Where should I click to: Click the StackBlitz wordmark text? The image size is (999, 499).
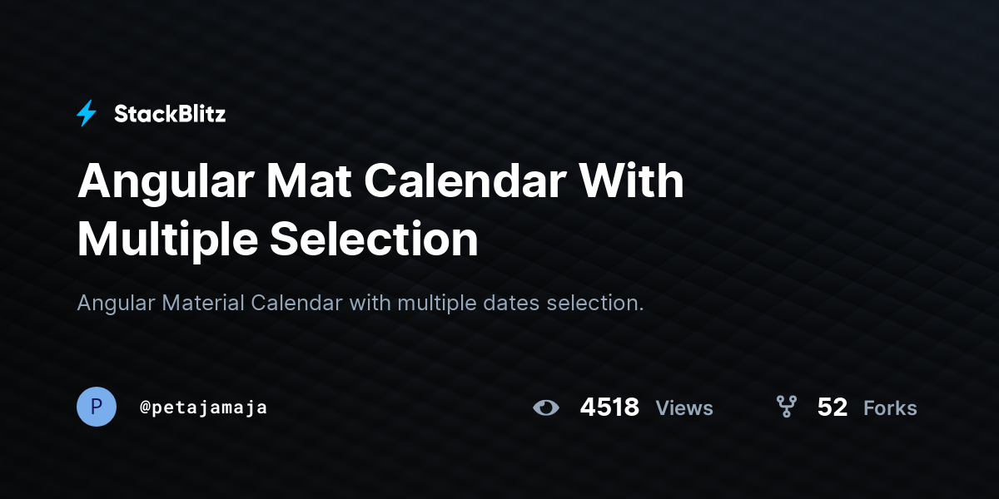coord(170,114)
